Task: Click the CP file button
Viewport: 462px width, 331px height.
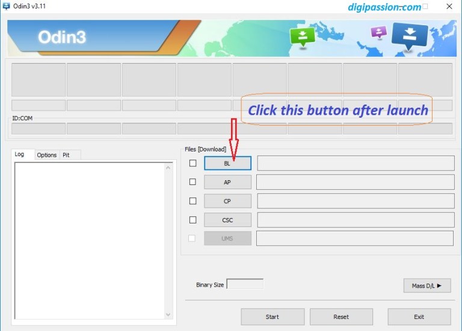Action: [227, 201]
